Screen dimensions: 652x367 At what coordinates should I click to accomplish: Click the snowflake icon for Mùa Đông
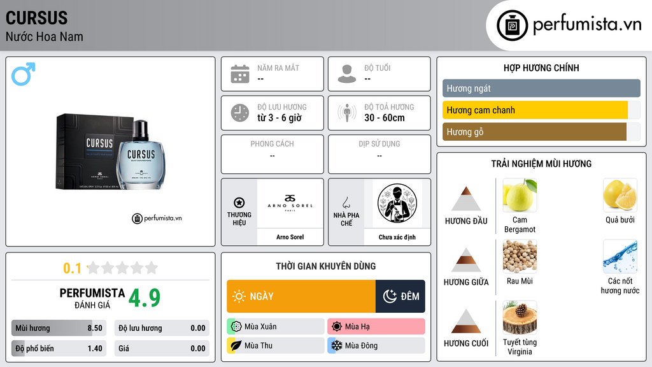tap(337, 345)
